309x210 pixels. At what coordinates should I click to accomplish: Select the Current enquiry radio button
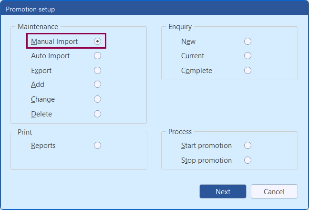(x=247, y=56)
